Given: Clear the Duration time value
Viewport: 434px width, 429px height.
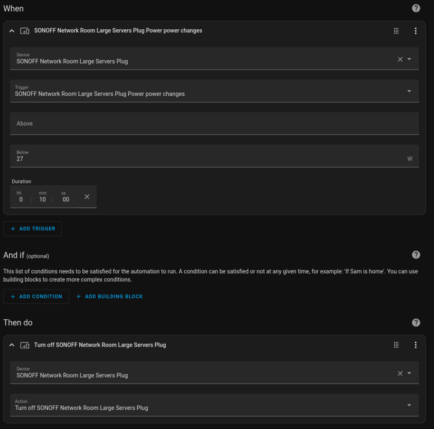Looking at the screenshot, I should (x=87, y=197).
